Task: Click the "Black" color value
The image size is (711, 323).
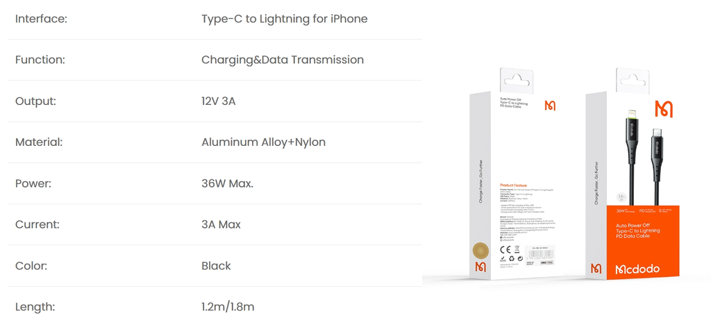Action: [216, 266]
